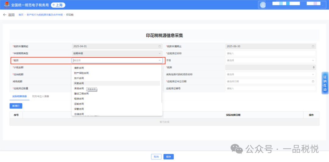Click calendar icon in 应税凭证书立日期 field
Viewport: 329px width, 162px height.
pos(313,81)
